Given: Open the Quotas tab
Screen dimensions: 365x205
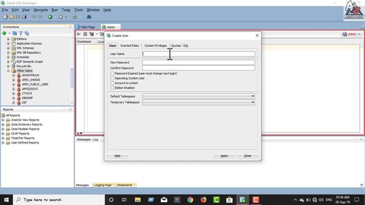Looking at the screenshot, I should point(176,46).
